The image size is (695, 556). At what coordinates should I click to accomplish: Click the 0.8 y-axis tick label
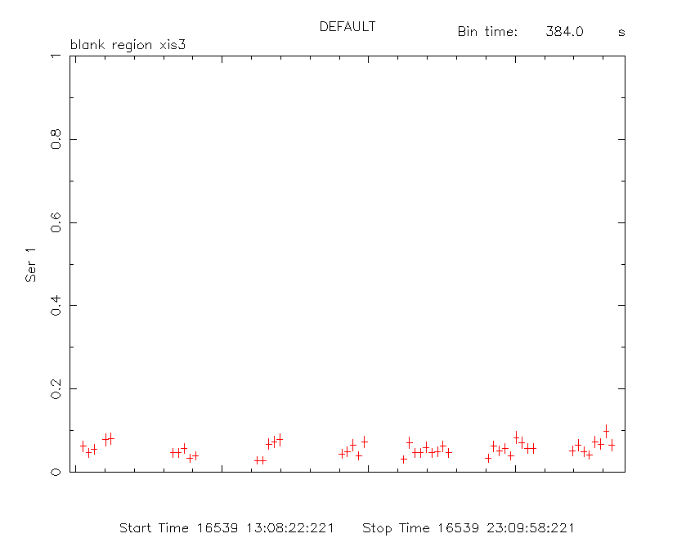click(56, 139)
